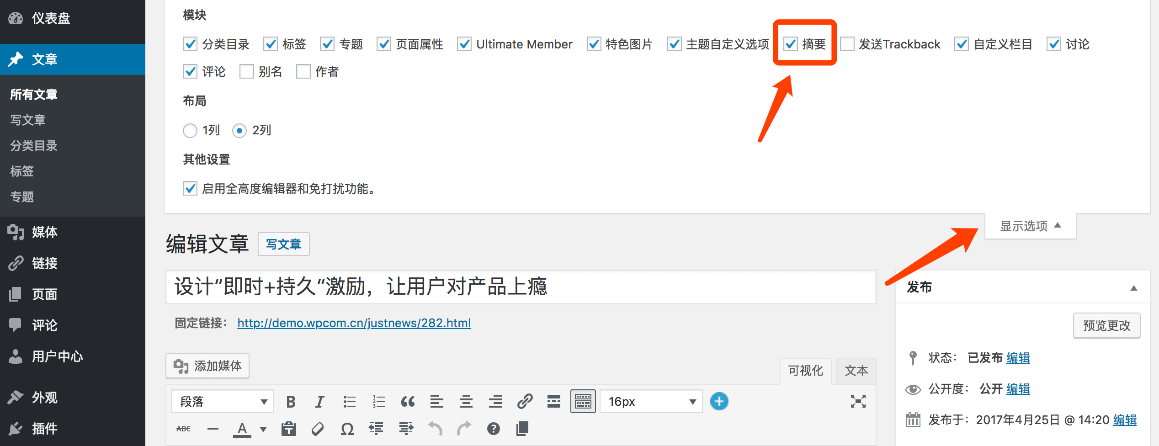Clear formatting with eraser icon
This screenshot has height=446, width=1159.
tap(318, 429)
